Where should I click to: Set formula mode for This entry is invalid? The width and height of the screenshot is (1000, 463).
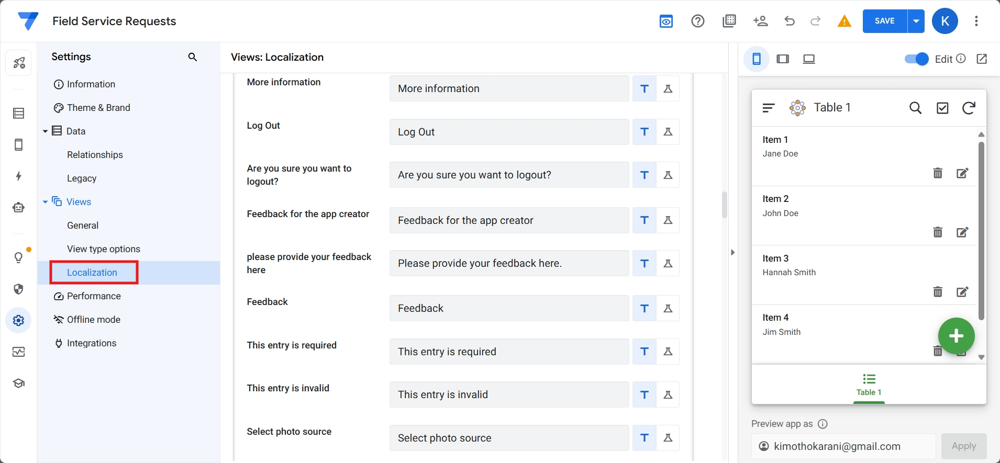[x=668, y=394]
